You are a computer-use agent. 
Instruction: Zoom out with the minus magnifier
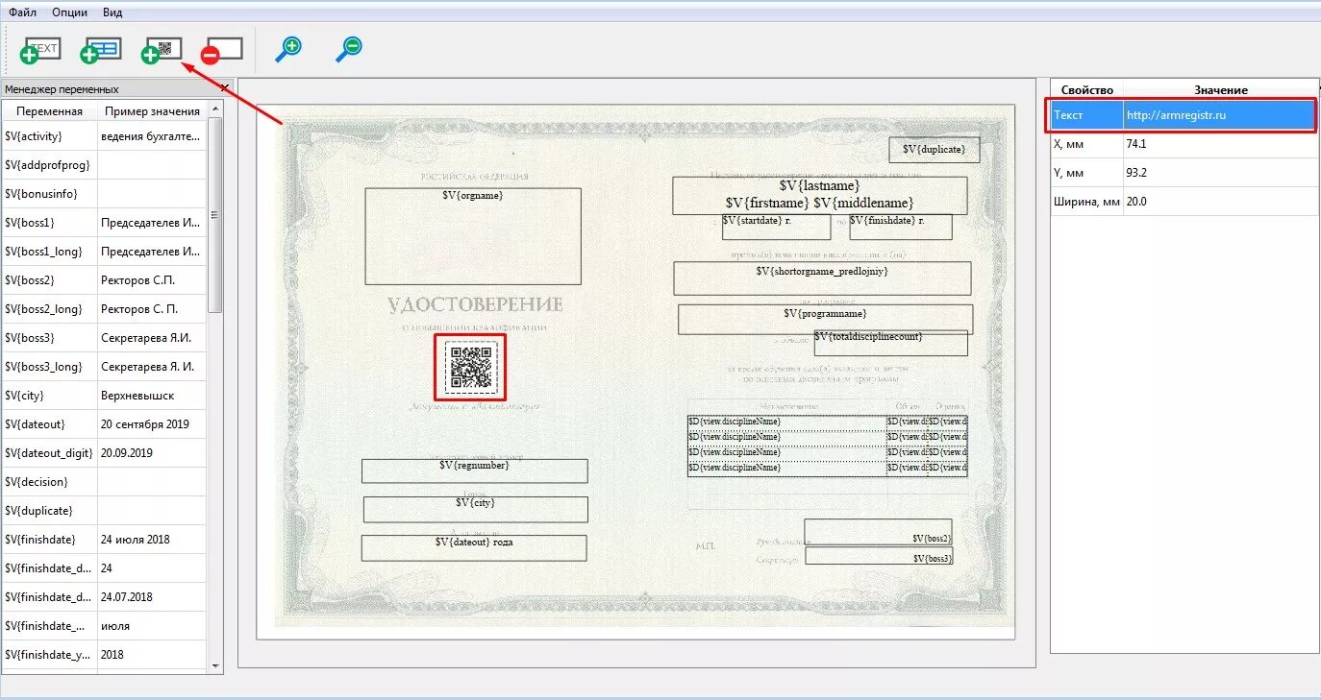click(x=349, y=49)
